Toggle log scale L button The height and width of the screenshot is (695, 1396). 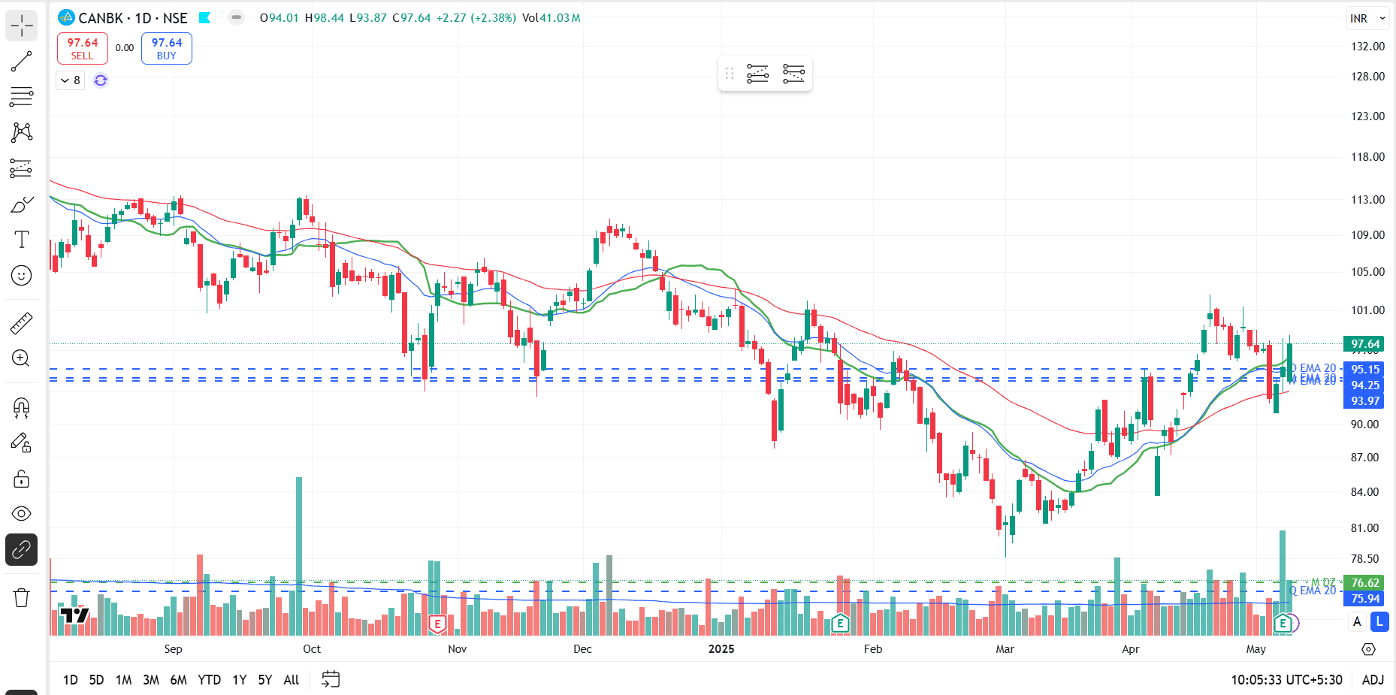pyautogui.click(x=1379, y=621)
